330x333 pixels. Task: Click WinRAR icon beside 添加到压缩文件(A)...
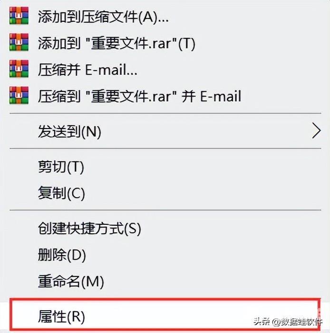tap(19, 16)
